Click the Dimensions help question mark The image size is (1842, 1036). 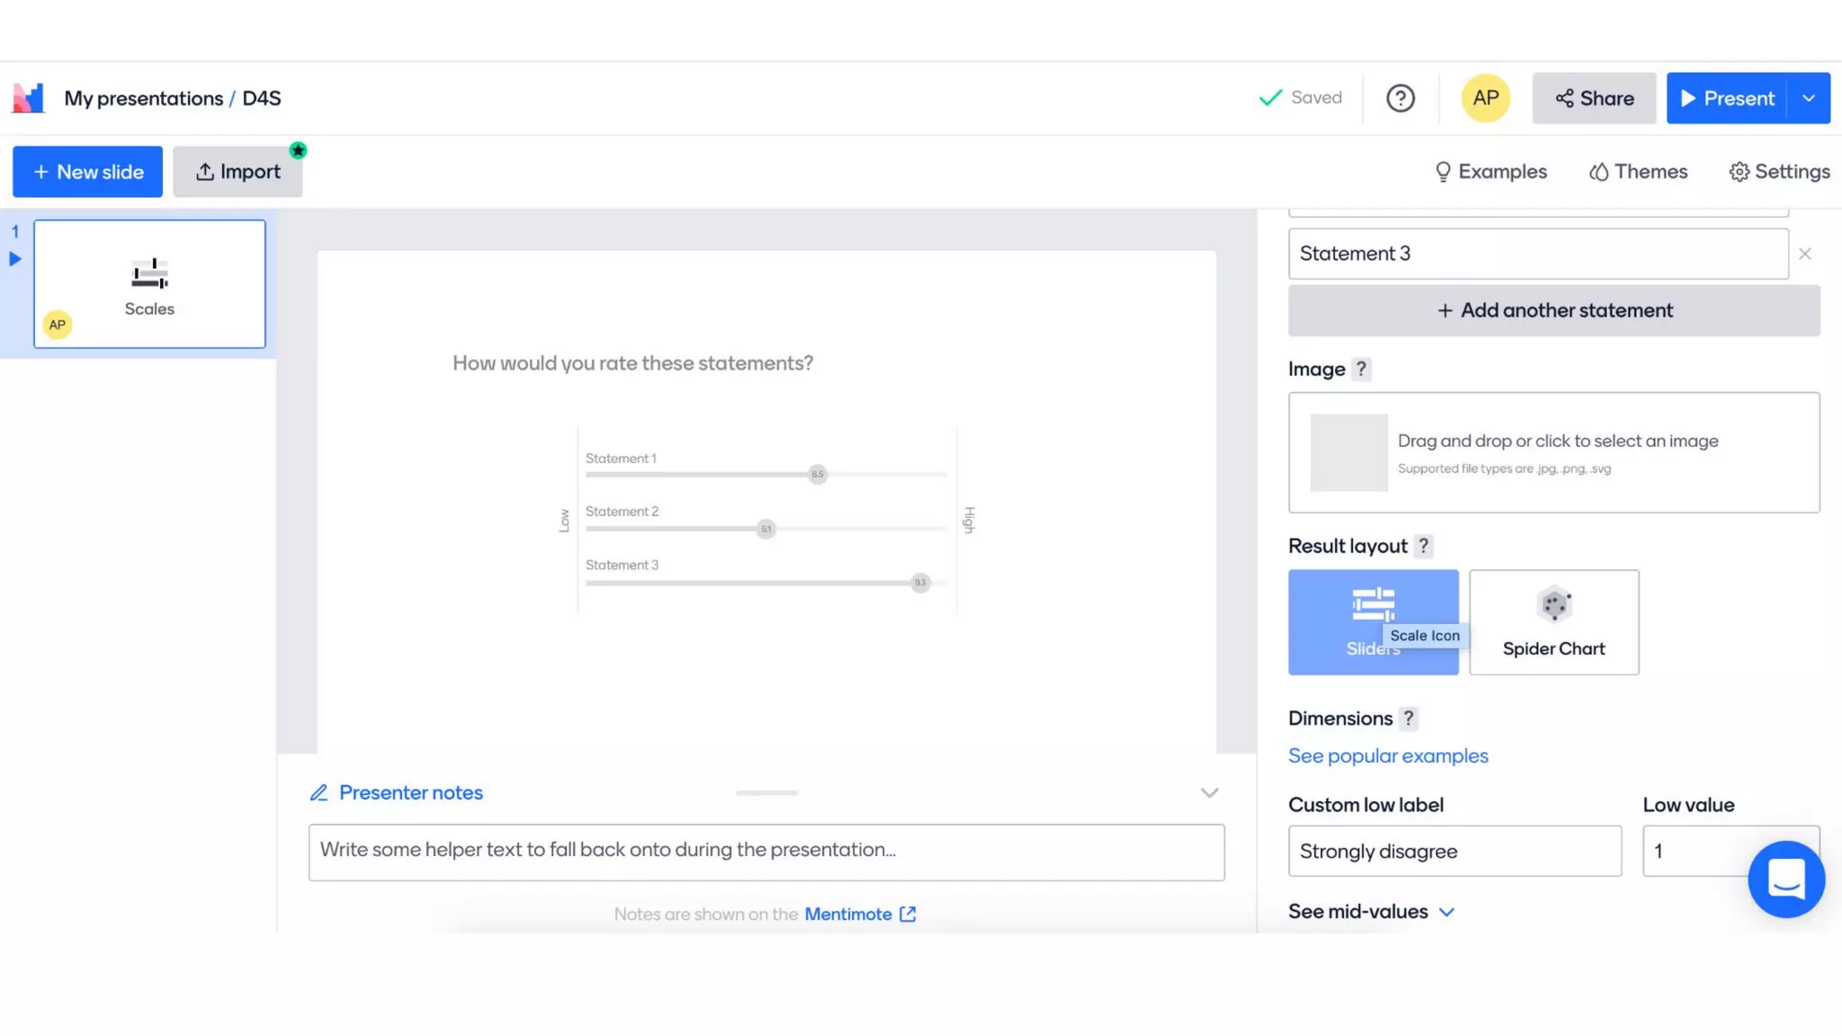[x=1408, y=719]
